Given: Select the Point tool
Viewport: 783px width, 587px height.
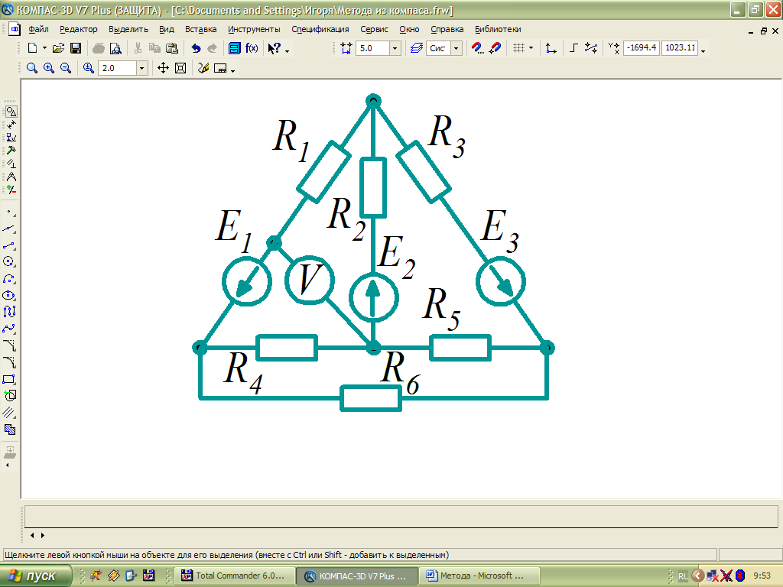Looking at the screenshot, I should click(9, 212).
